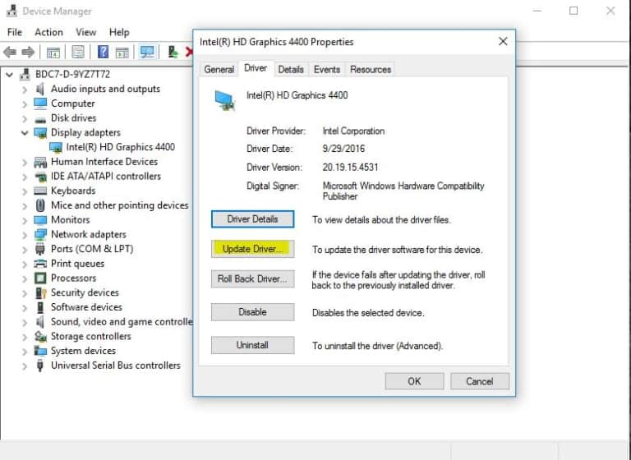Switch to the Details tab

291,70
